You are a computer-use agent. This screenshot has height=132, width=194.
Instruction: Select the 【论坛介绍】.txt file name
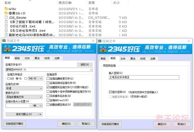click(x=23, y=26)
